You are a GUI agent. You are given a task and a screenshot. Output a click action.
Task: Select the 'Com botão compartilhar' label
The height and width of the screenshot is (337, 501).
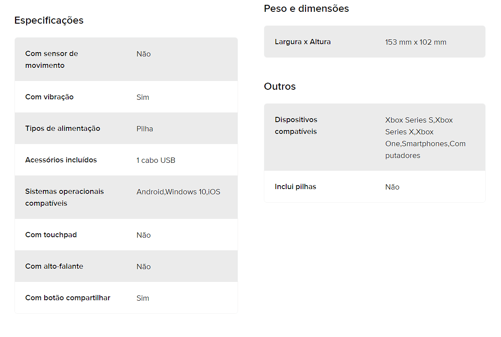click(68, 298)
